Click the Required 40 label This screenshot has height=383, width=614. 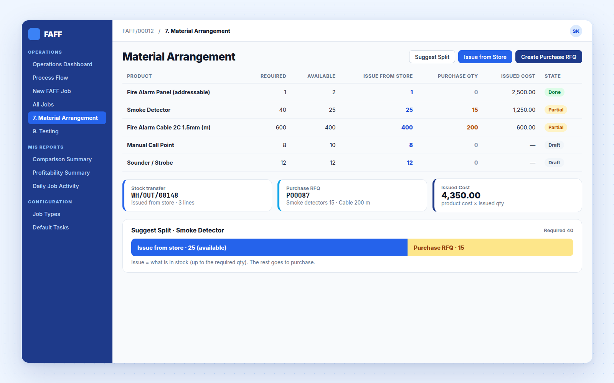point(558,231)
